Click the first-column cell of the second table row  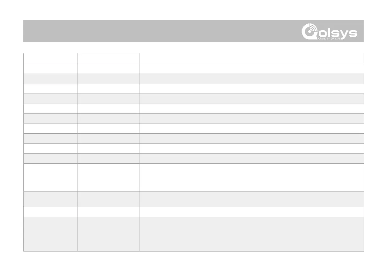(50, 69)
